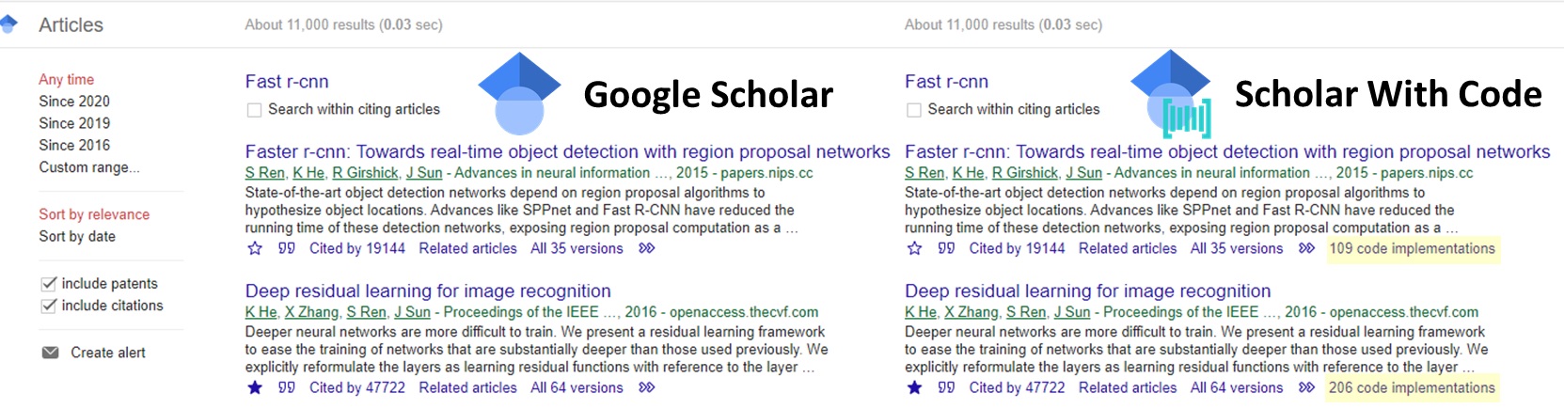Expand extra options on right Faster r-cnn result

[1306, 248]
